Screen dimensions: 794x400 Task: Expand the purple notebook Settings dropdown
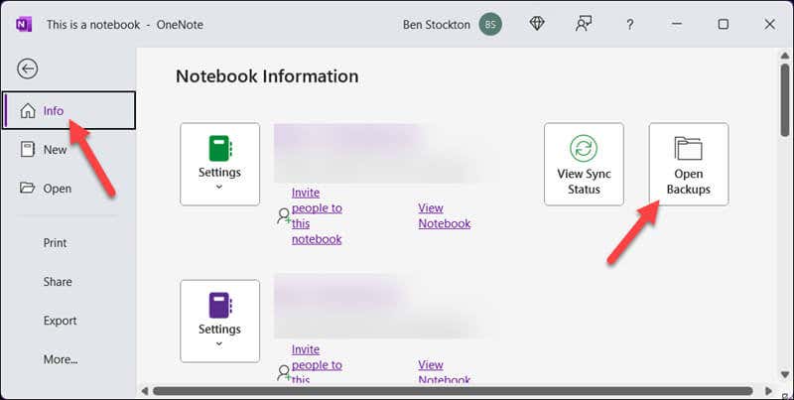219,321
